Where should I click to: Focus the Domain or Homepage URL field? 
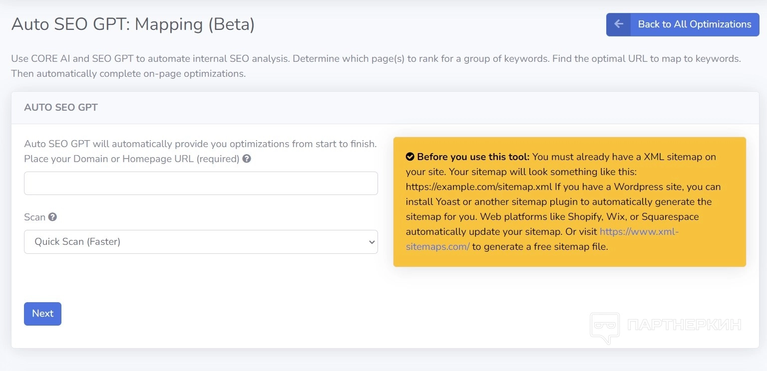(201, 184)
